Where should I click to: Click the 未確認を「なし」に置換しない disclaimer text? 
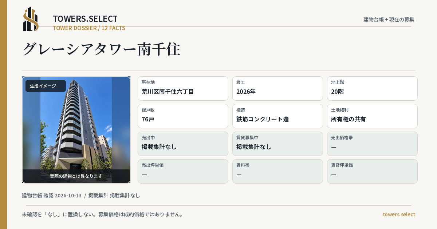[x=102, y=214]
